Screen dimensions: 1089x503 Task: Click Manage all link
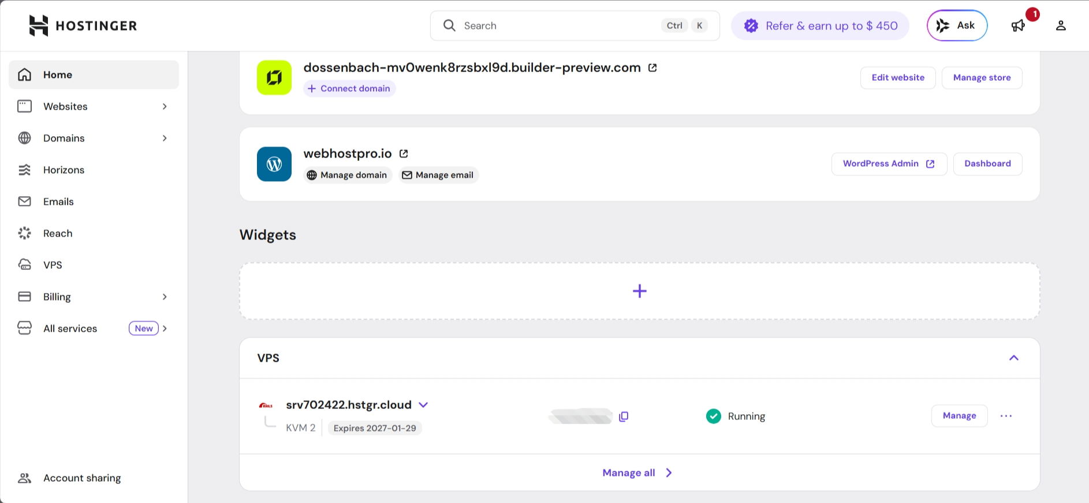click(638, 473)
